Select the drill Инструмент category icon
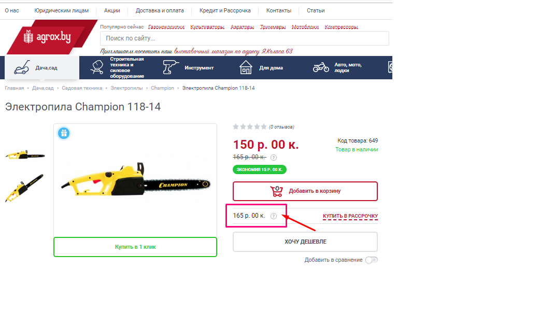This screenshot has height=311, width=539. click(x=171, y=67)
